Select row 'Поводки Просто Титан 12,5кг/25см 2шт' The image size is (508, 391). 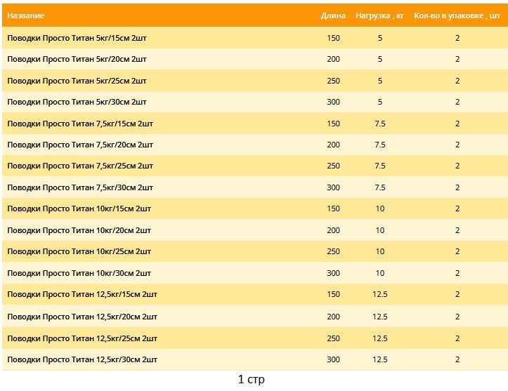click(x=255, y=338)
